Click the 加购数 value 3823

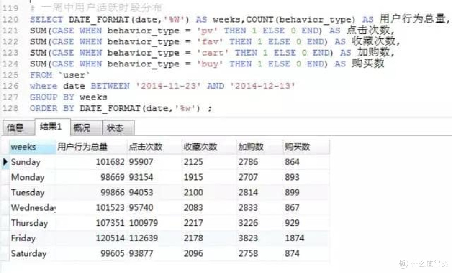click(248, 238)
